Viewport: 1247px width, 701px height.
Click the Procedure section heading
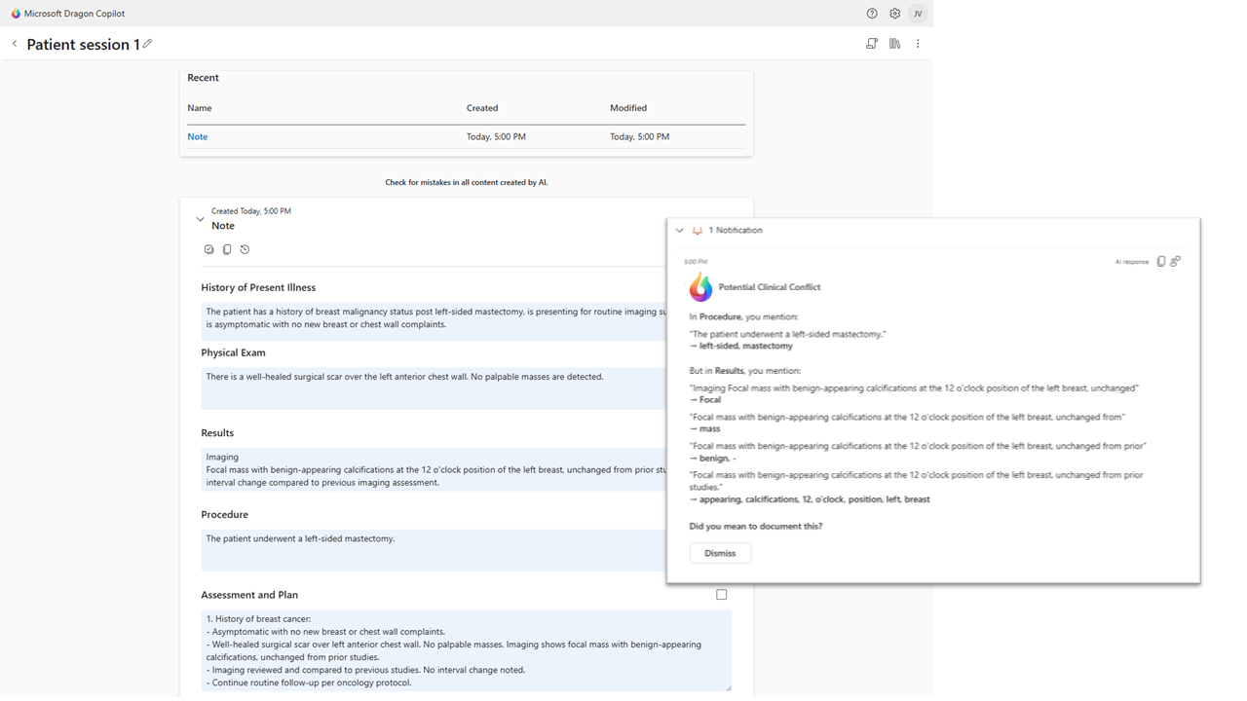[x=225, y=514]
